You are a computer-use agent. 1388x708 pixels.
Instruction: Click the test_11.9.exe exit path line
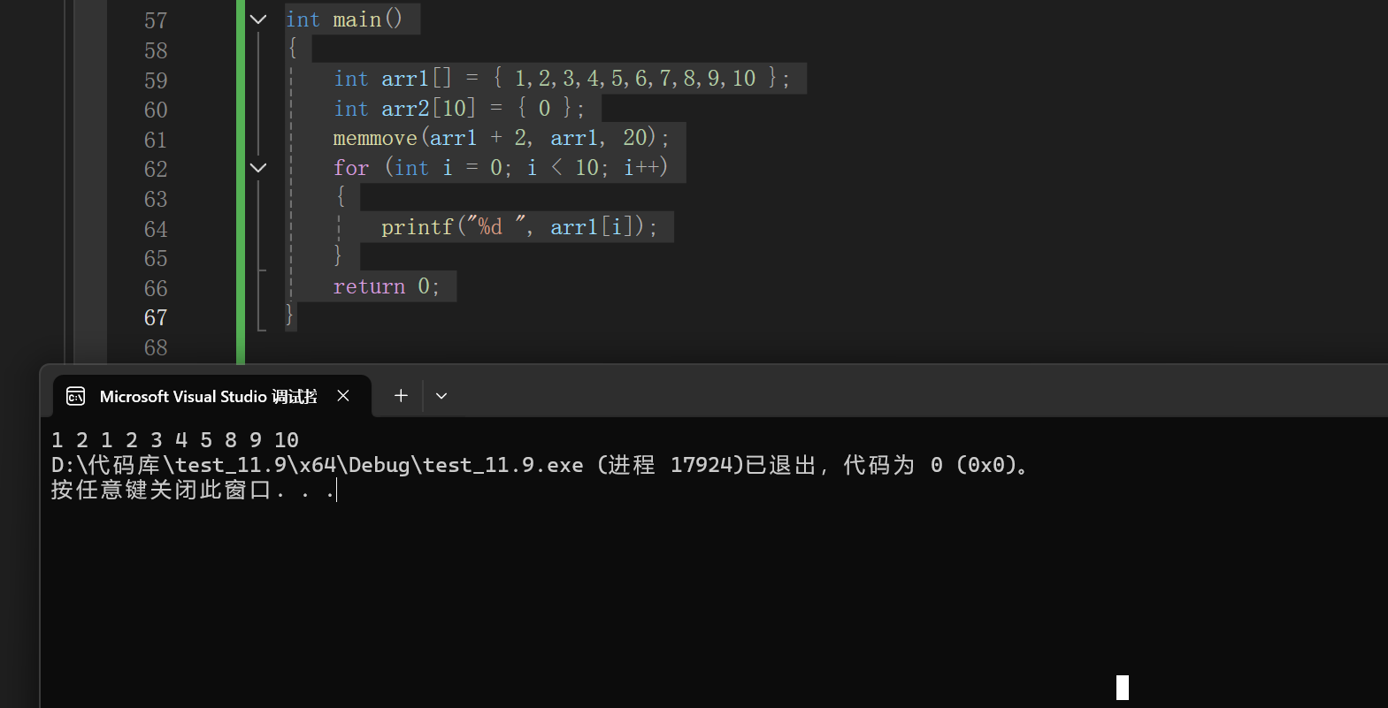pyautogui.click(x=540, y=465)
